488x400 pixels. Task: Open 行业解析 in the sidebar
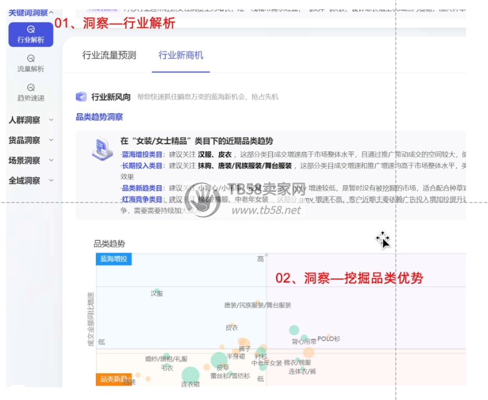coord(31,35)
